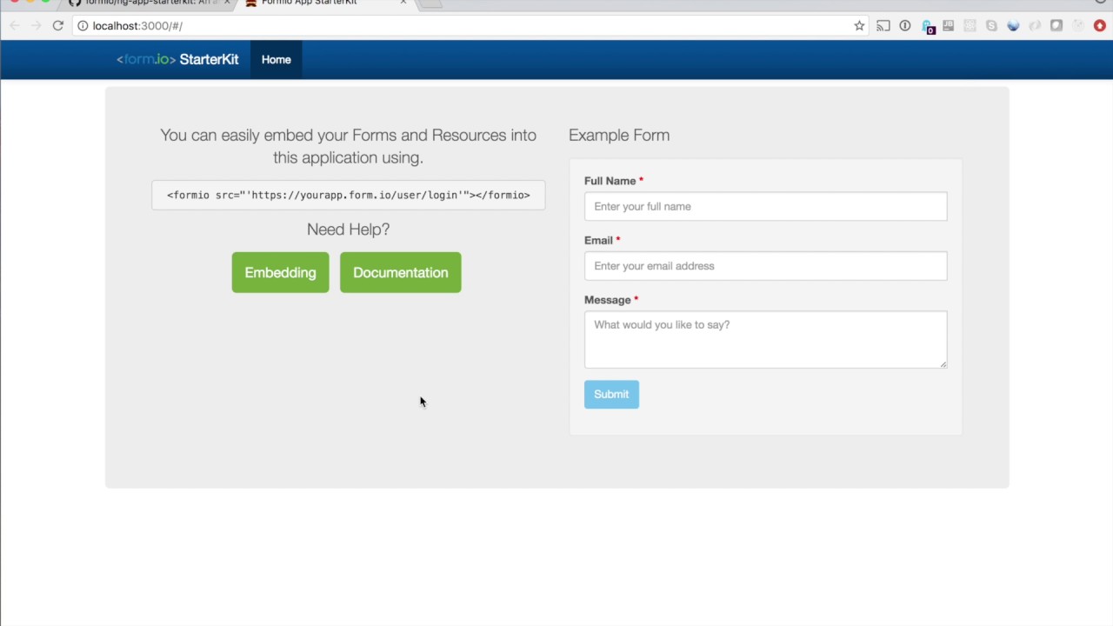Close the Formio App StarterKit browser tab
The width and height of the screenshot is (1113, 626).
pyautogui.click(x=403, y=3)
